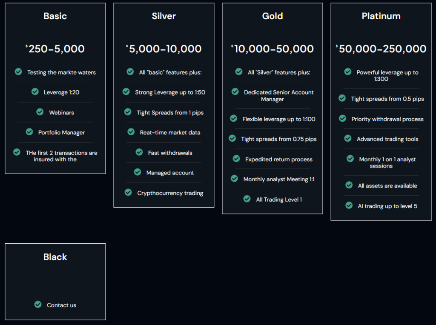Viewport: 436px width, 325px height.
Task: Click the checkmark next to Managed account
Action: (138, 172)
